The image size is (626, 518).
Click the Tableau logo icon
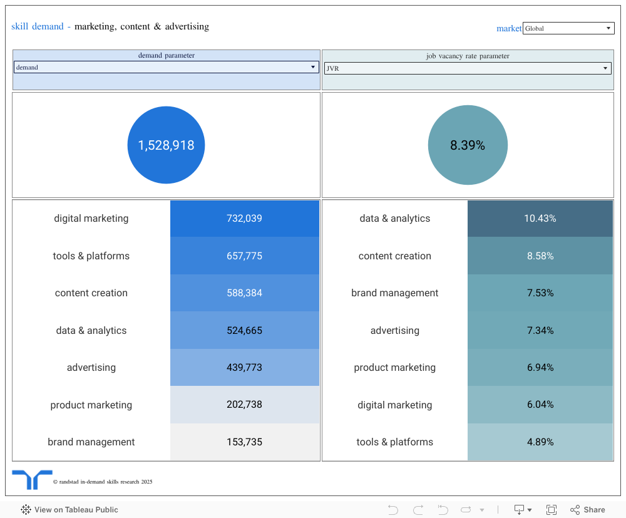pyautogui.click(x=26, y=510)
